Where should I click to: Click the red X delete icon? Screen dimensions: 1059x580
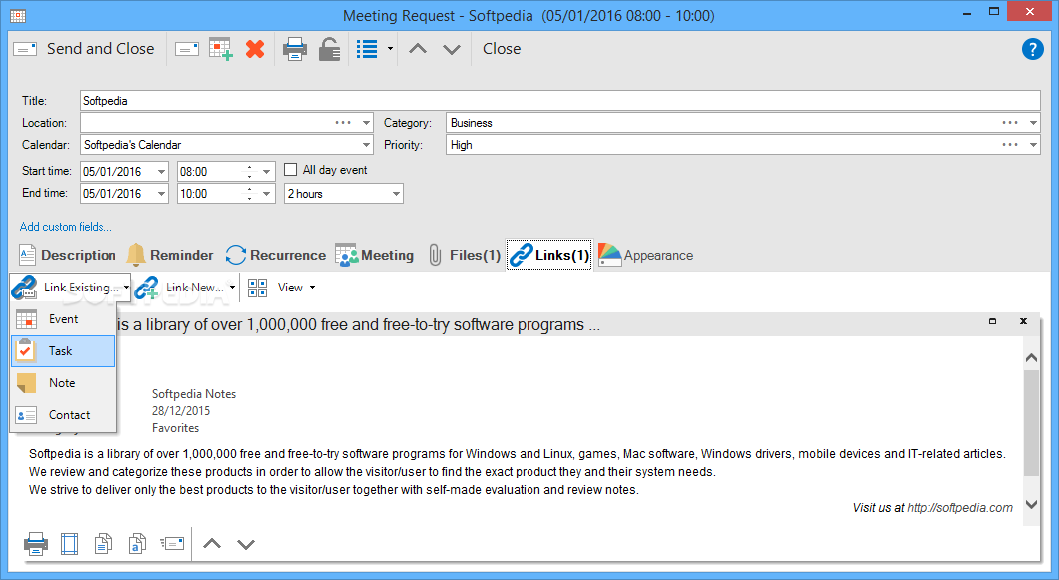point(255,49)
